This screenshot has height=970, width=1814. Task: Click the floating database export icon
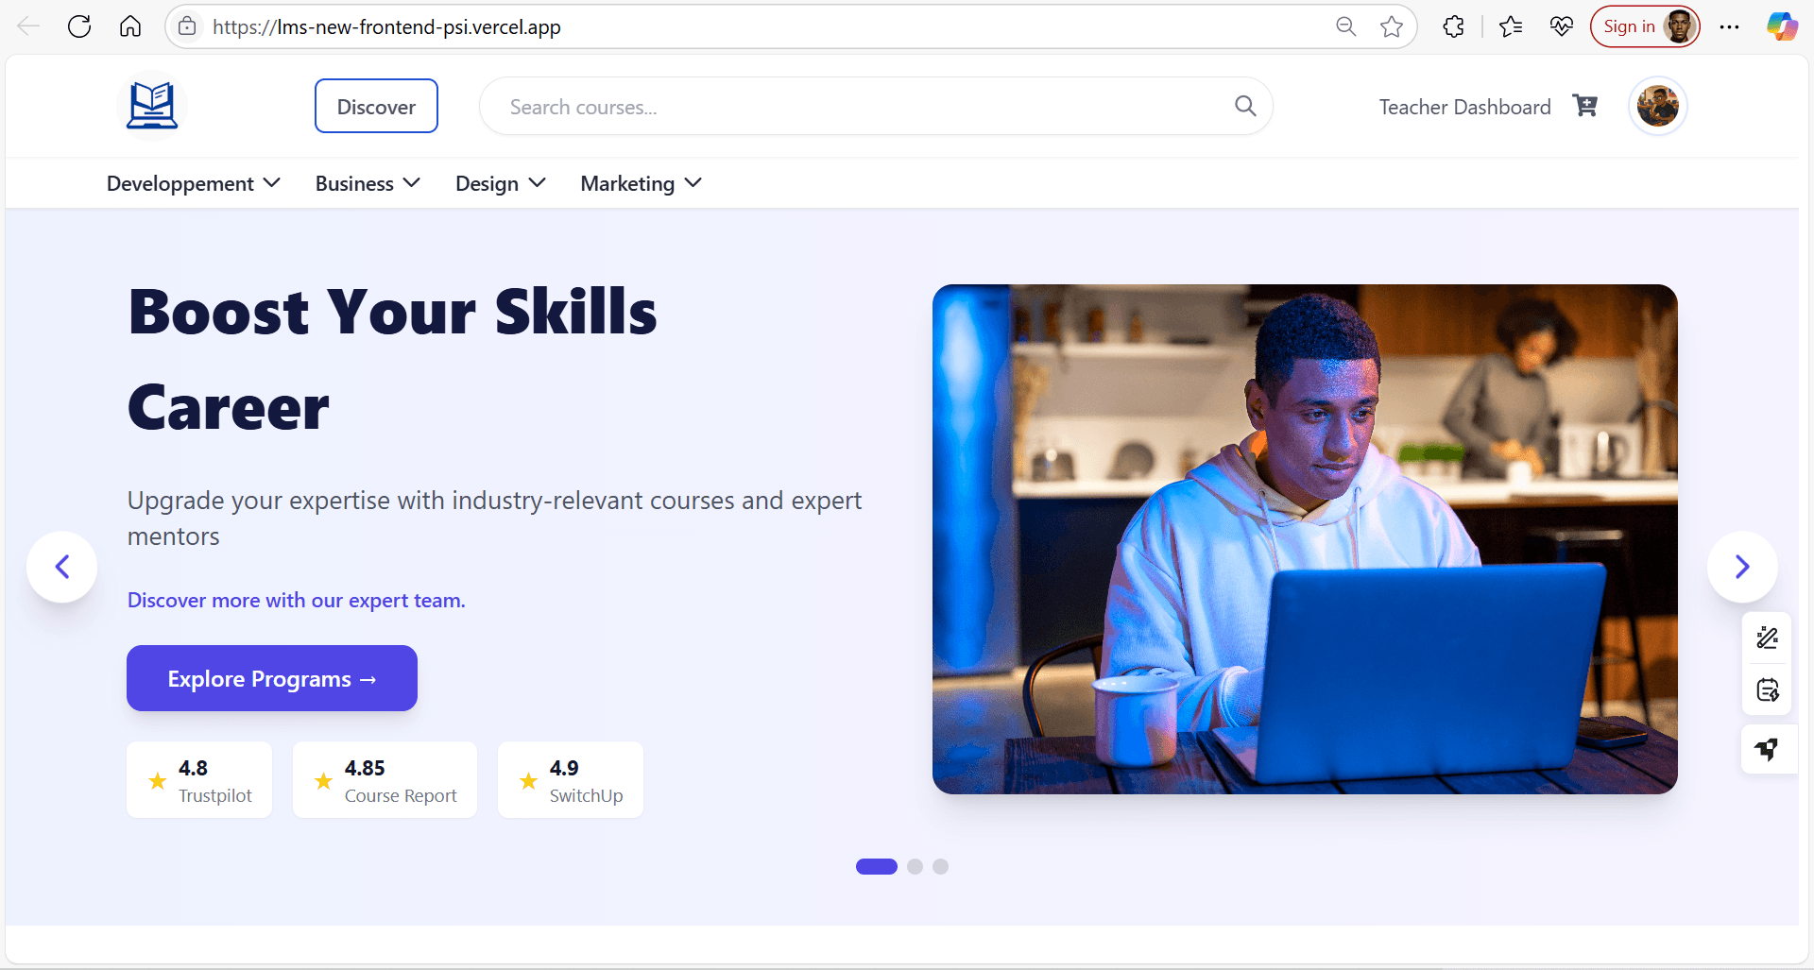click(1768, 689)
